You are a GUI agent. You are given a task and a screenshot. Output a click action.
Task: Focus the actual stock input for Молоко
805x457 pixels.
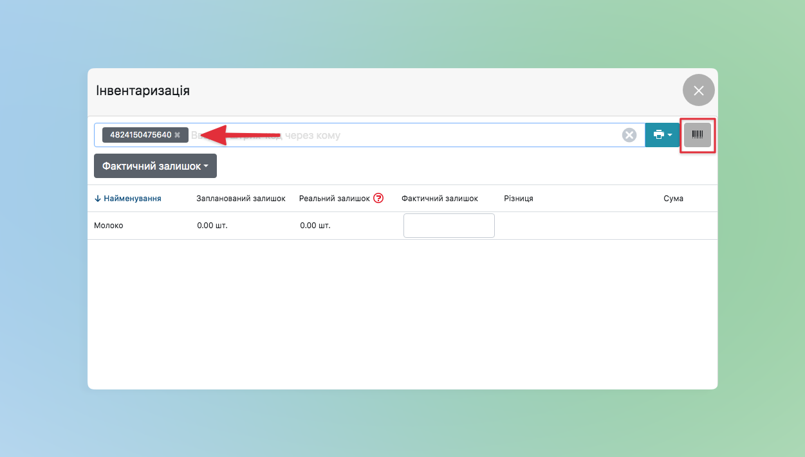pos(449,226)
